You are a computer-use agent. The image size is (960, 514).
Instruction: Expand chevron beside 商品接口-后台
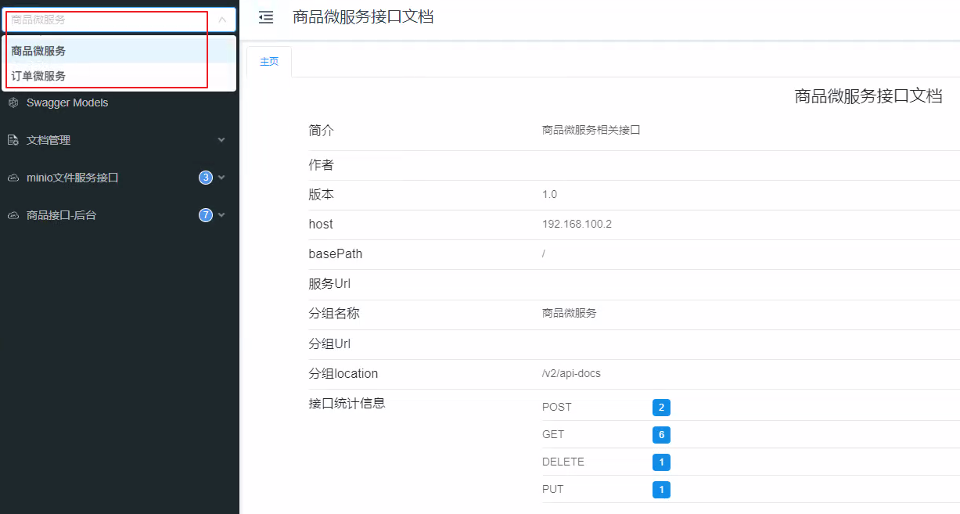point(221,215)
